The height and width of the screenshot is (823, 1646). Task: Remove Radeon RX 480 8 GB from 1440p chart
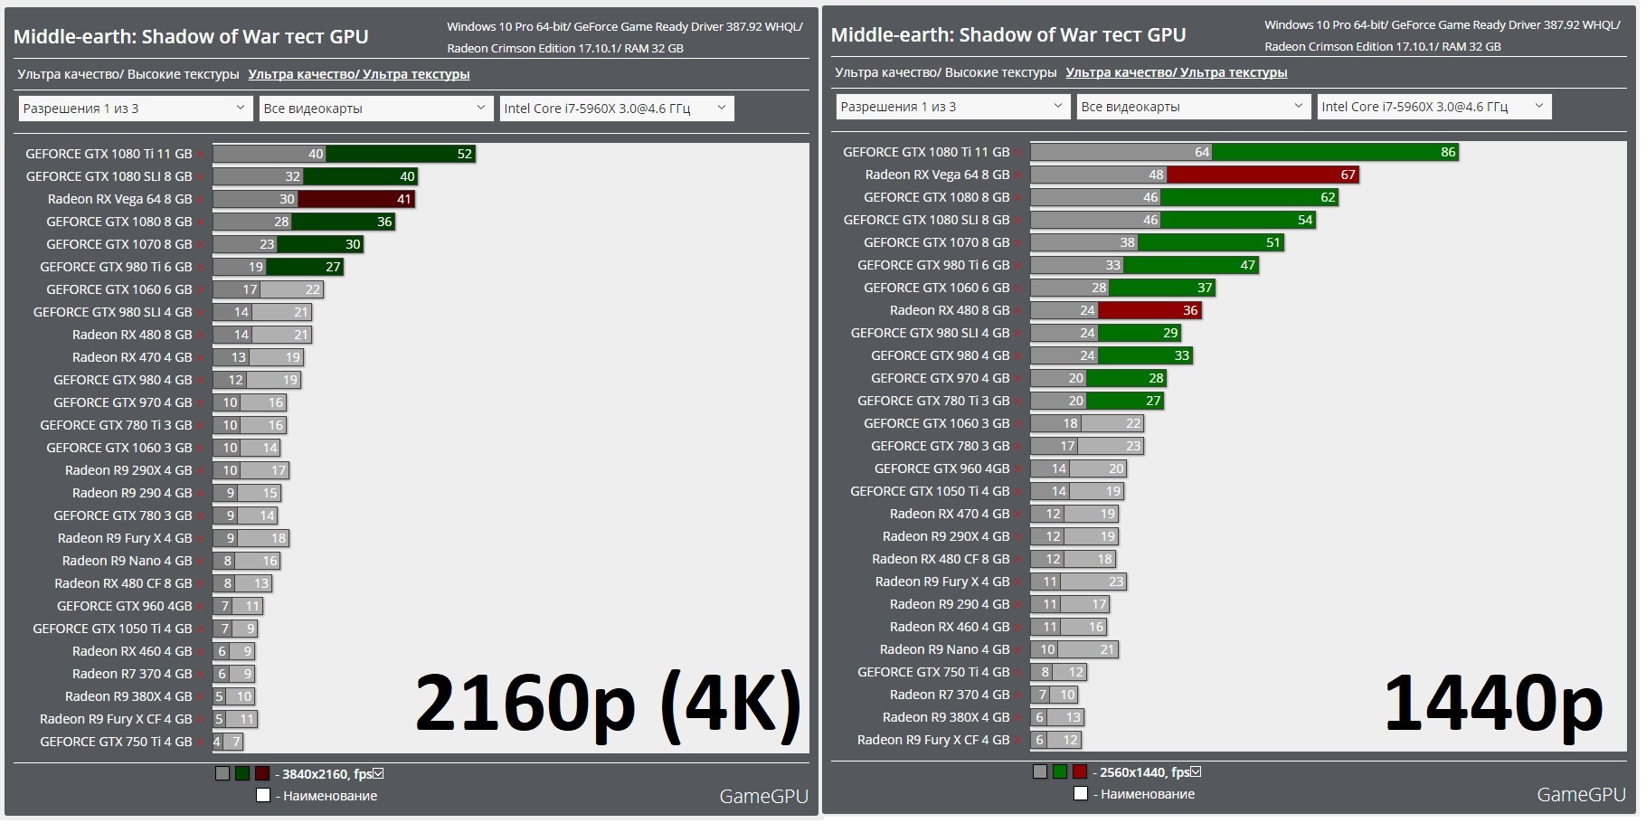pyautogui.click(x=1018, y=311)
